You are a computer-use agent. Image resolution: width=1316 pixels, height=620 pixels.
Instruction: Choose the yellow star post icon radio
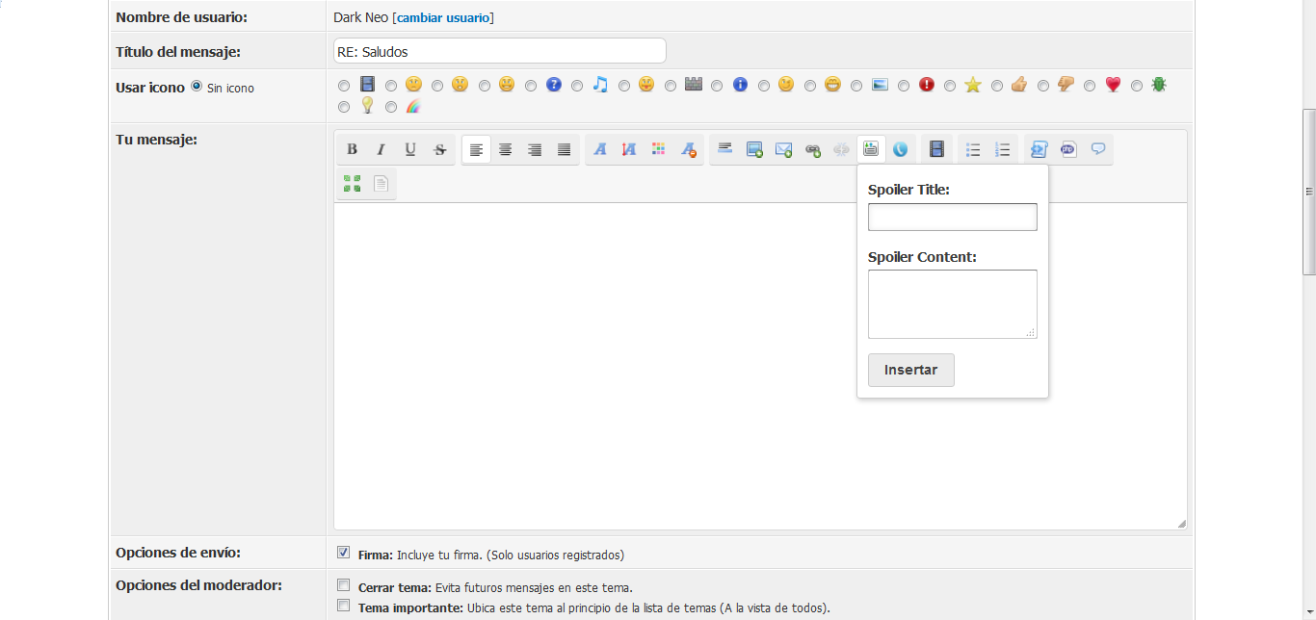tap(950, 86)
